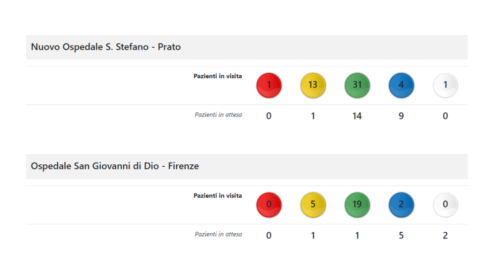480x274 pixels.
Task: Click the waiting count 9 for Prato
Action: pos(401,116)
